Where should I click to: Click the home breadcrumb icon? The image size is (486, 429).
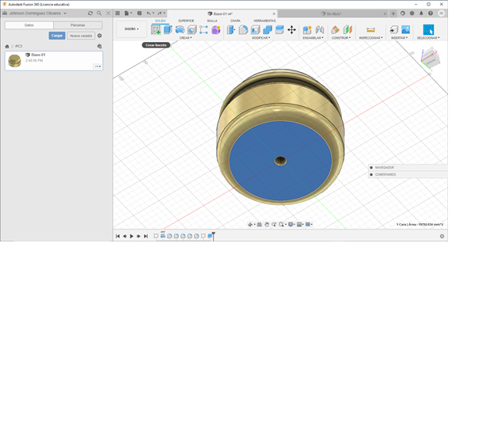pyautogui.click(x=7, y=46)
